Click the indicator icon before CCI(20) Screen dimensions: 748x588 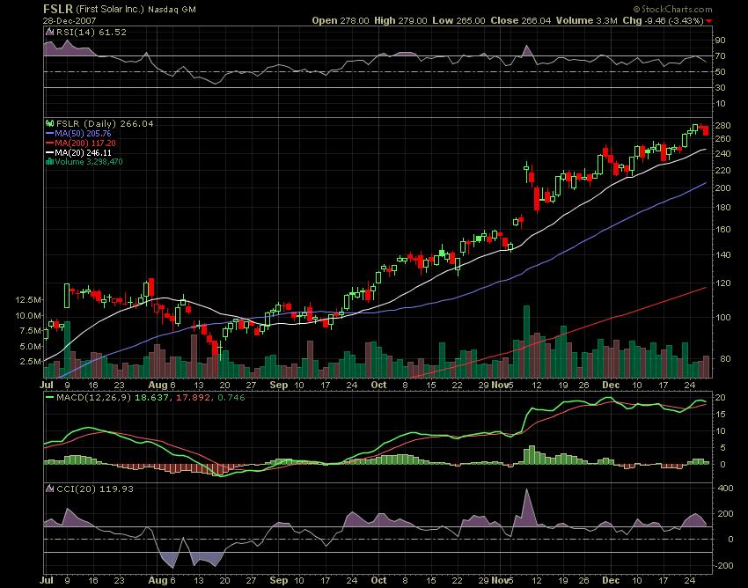tap(49, 489)
